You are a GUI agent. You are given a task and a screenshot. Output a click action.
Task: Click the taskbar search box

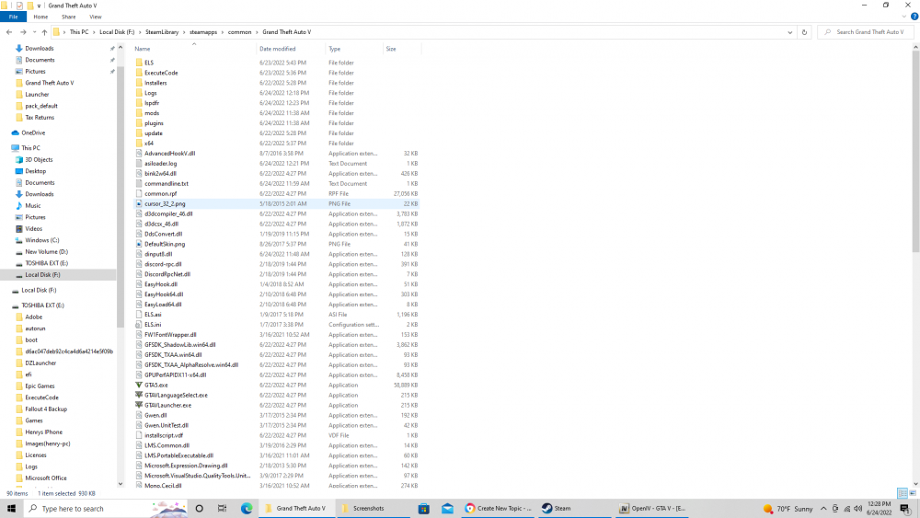click(106, 509)
